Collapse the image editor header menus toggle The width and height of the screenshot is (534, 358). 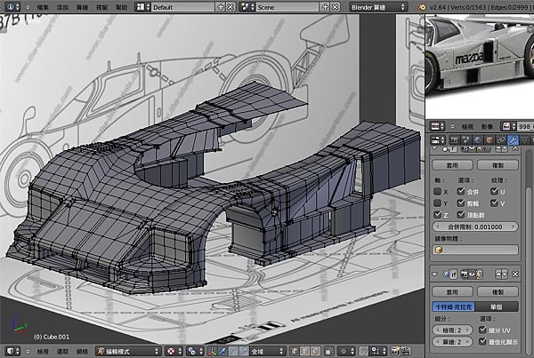coord(452,126)
